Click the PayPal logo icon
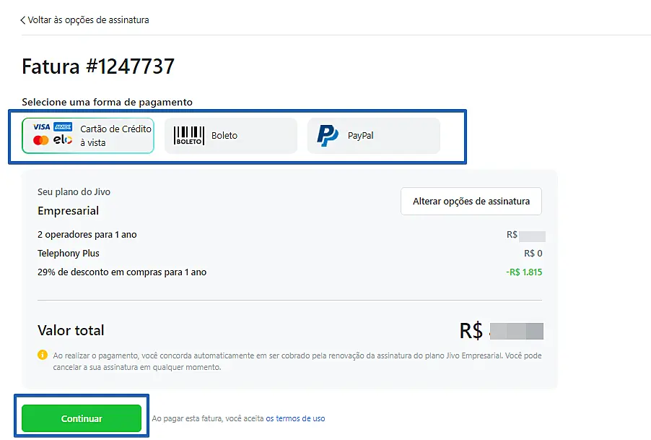 pos(328,135)
